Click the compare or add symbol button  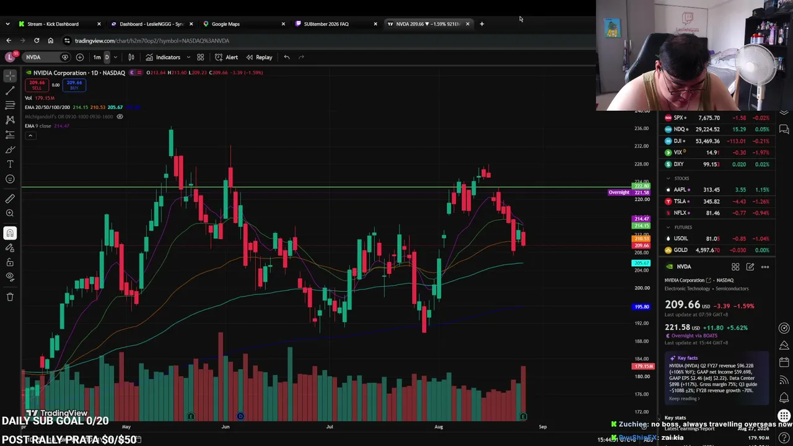click(80, 57)
